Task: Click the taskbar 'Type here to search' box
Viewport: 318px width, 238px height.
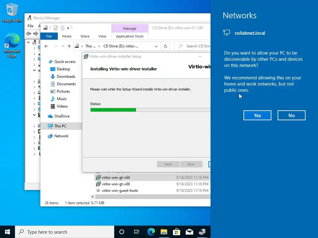Action: 65,232
